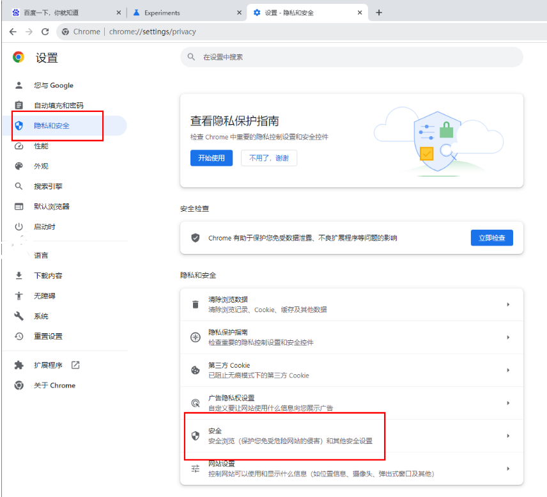The height and width of the screenshot is (497, 547).
Task: Expand the 第三方 Cookie row arrow
Action: tap(508, 370)
